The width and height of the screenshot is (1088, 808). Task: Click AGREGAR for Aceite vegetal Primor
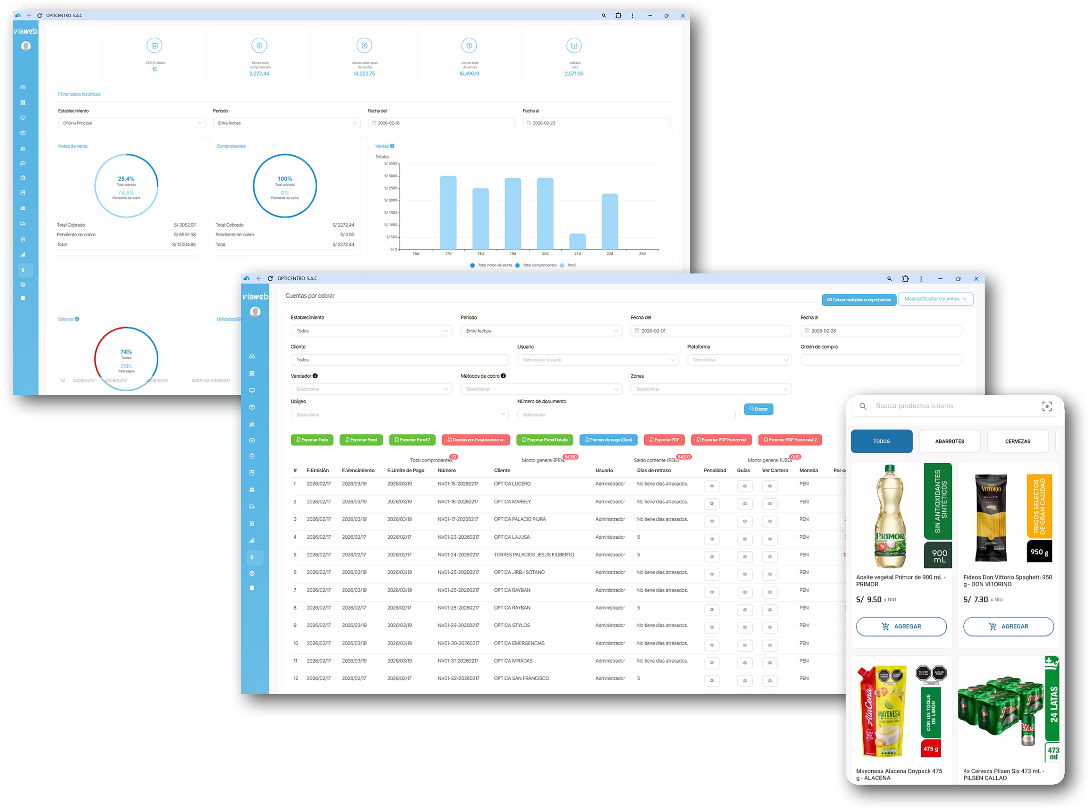901,626
